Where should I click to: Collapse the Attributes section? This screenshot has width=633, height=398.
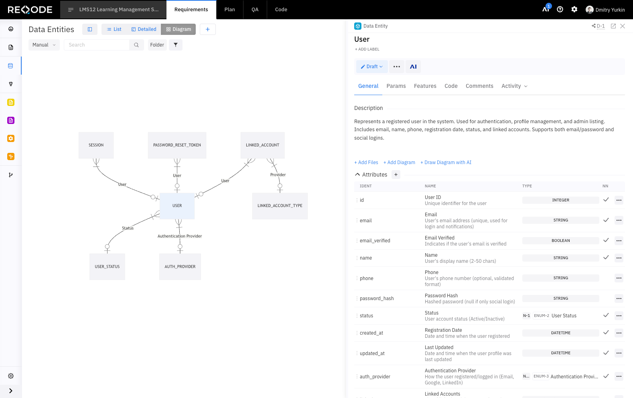pos(357,175)
